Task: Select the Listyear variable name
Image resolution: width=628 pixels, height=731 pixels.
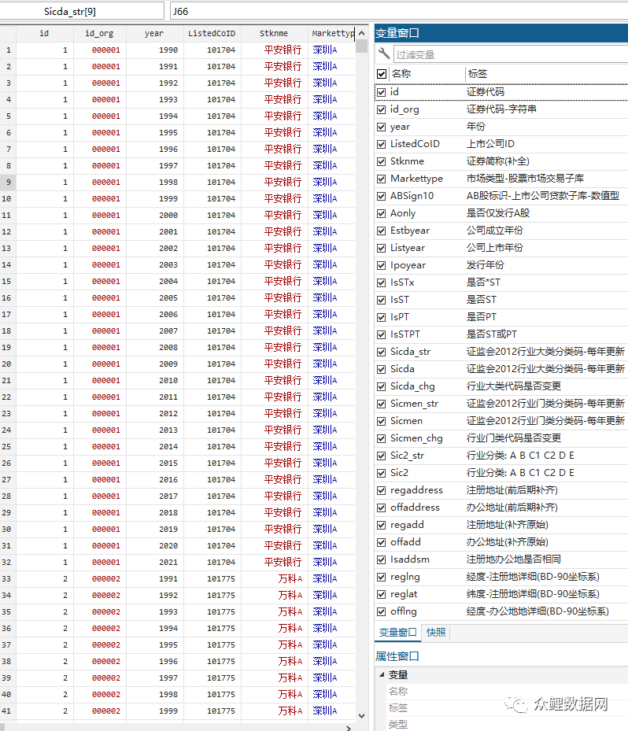Action: click(x=408, y=248)
